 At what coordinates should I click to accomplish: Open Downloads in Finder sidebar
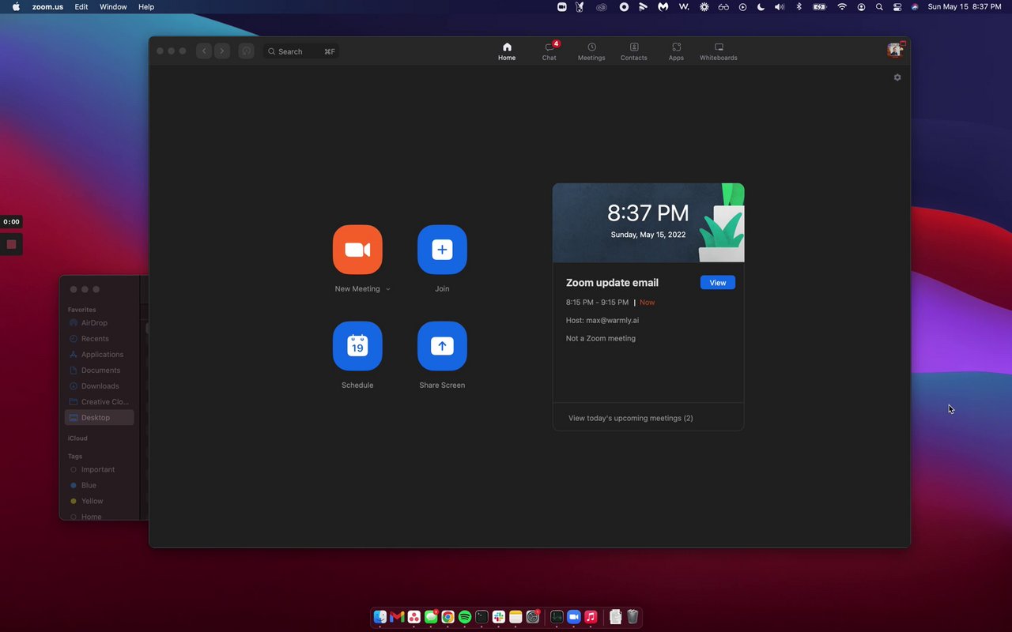100,386
